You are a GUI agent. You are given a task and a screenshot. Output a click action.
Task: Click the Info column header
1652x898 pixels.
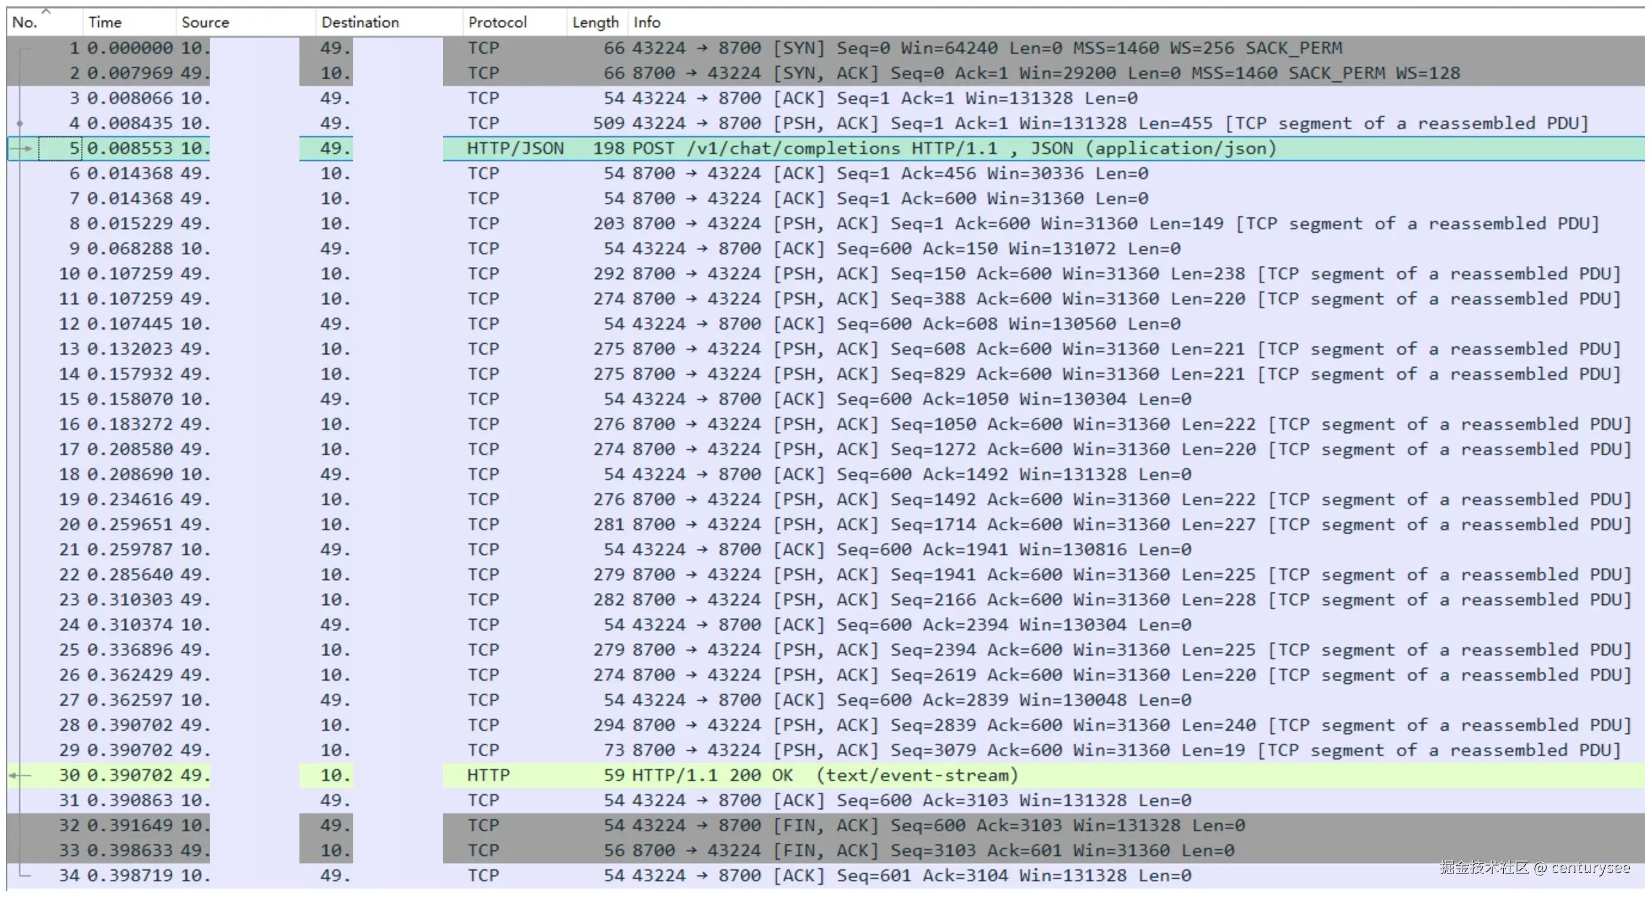647,23
